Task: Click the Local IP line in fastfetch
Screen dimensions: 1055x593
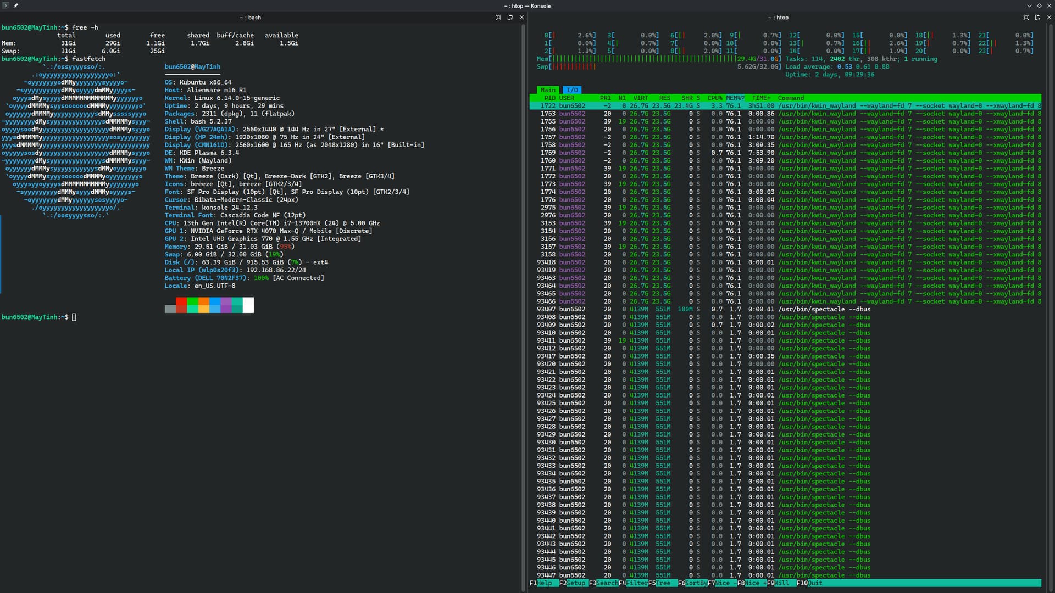Action: (x=235, y=270)
